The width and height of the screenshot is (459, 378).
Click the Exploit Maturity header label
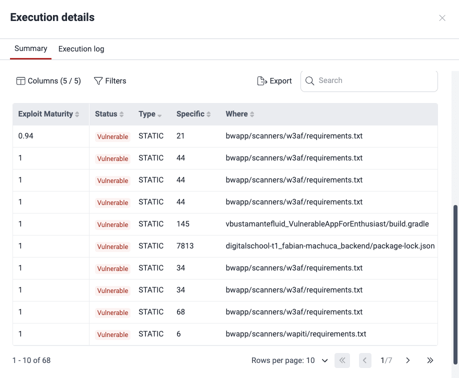point(45,114)
